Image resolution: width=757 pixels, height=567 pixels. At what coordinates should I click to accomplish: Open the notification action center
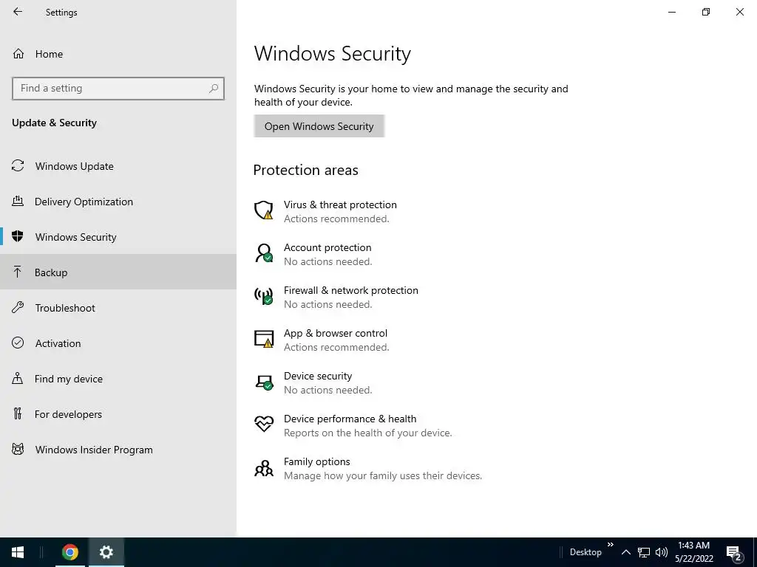pyautogui.click(x=734, y=553)
